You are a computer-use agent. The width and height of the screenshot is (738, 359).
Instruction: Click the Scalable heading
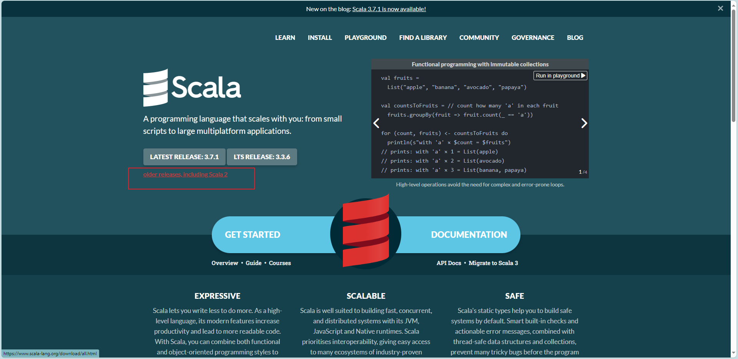[366, 296]
